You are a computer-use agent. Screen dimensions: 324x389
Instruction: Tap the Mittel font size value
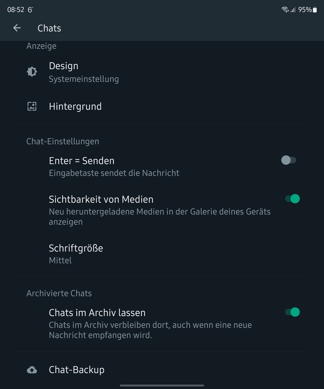[x=60, y=260]
